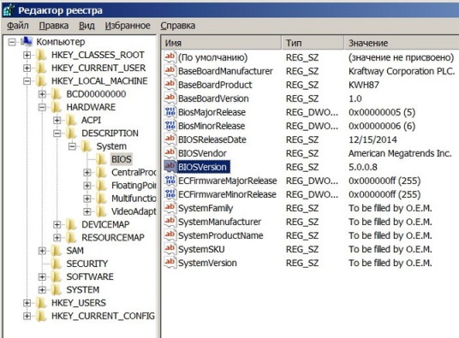The image size is (459, 338).
Task: Select the BaseBoardManufacturer string icon
Action: (x=170, y=71)
